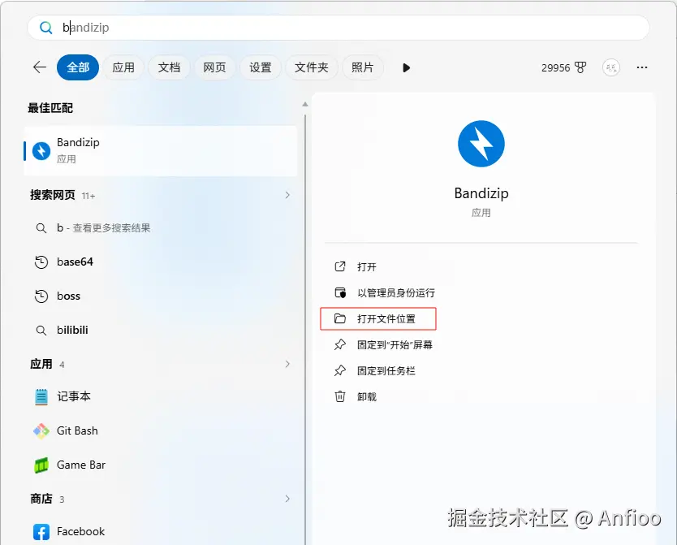Open the three-dot more options menu
This screenshot has width=677, height=545.
coord(642,67)
